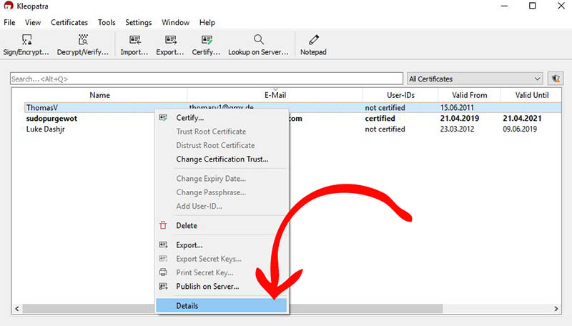
Task: Open Lookup on Server search
Action: 258,45
